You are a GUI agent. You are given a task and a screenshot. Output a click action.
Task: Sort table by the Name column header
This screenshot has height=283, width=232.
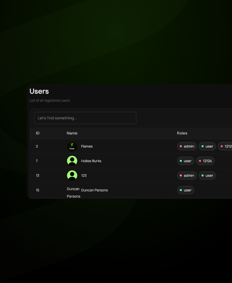[x=72, y=133]
